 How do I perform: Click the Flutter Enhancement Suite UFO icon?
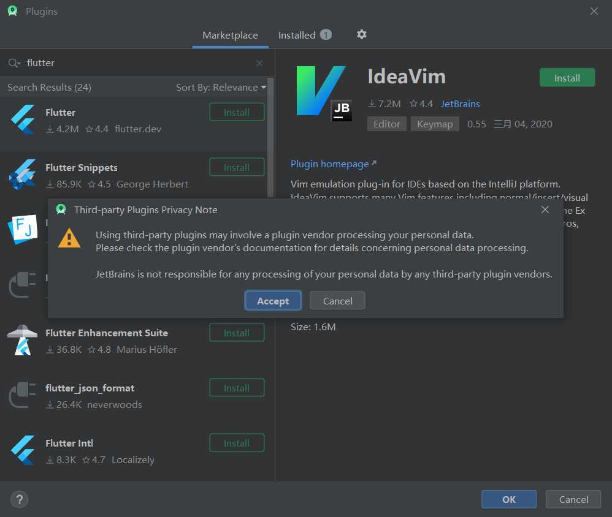[x=22, y=340]
